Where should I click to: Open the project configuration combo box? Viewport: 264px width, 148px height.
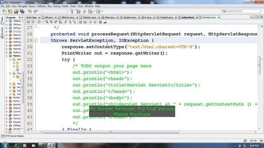click(x=55, y=12)
